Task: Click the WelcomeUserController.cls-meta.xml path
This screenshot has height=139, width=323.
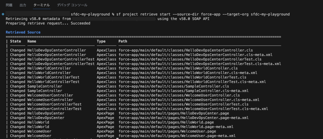Action: (189, 100)
